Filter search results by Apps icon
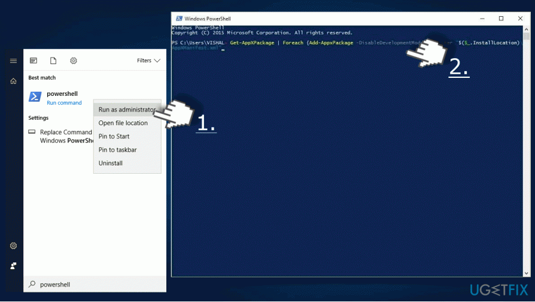The width and height of the screenshot is (535, 302). [x=34, y=61]
